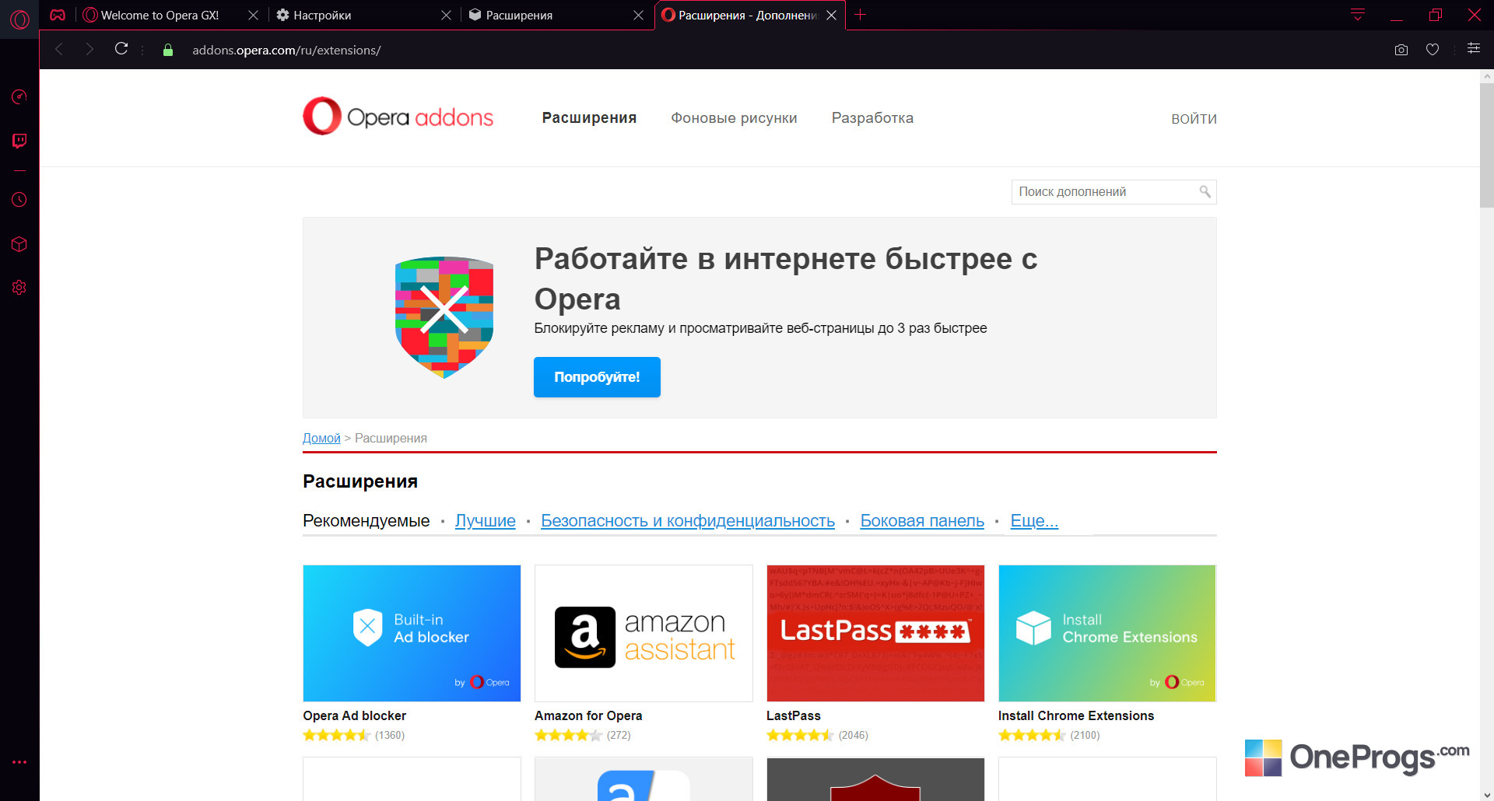Close the Настройки tab
1494x801 pixels.
(446, 15)
